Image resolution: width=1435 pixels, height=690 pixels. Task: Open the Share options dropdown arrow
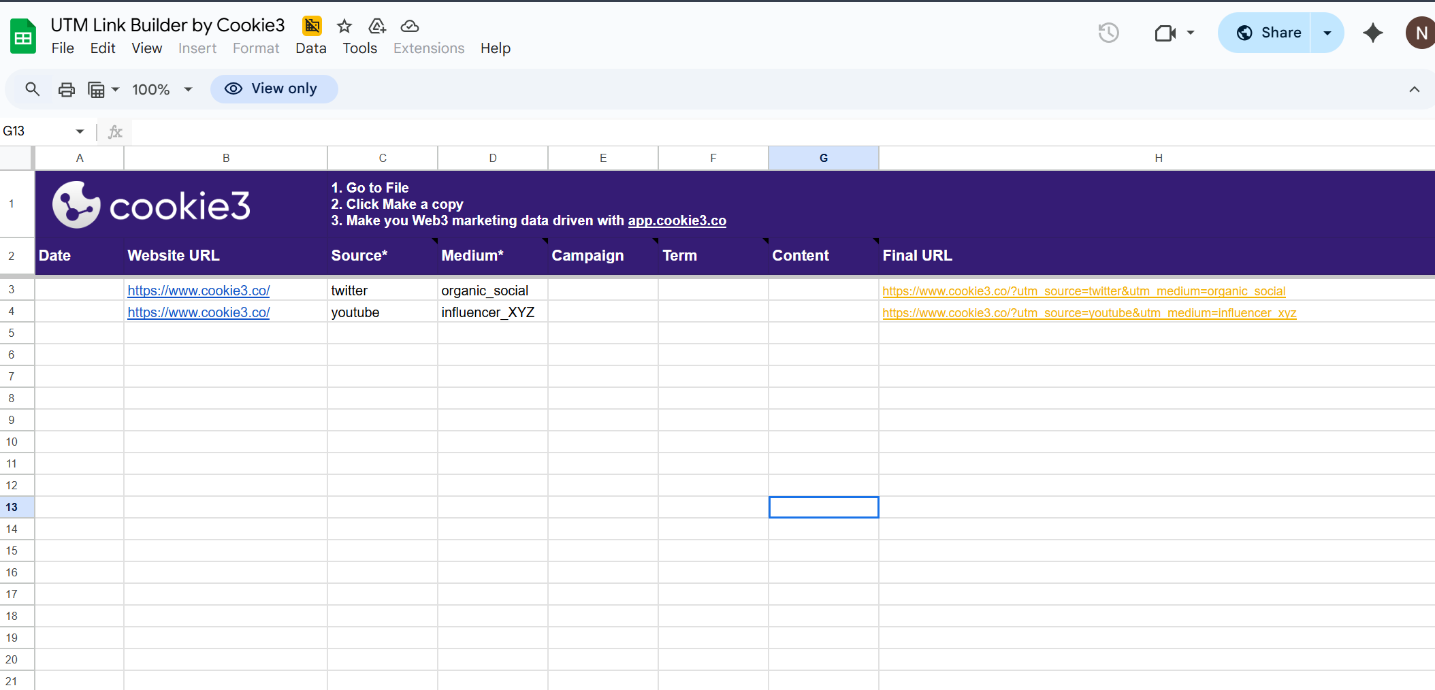click(1327, 33)
